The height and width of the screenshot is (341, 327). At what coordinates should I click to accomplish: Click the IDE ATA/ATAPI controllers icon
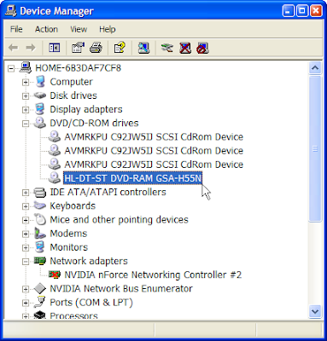click(40, 192)
